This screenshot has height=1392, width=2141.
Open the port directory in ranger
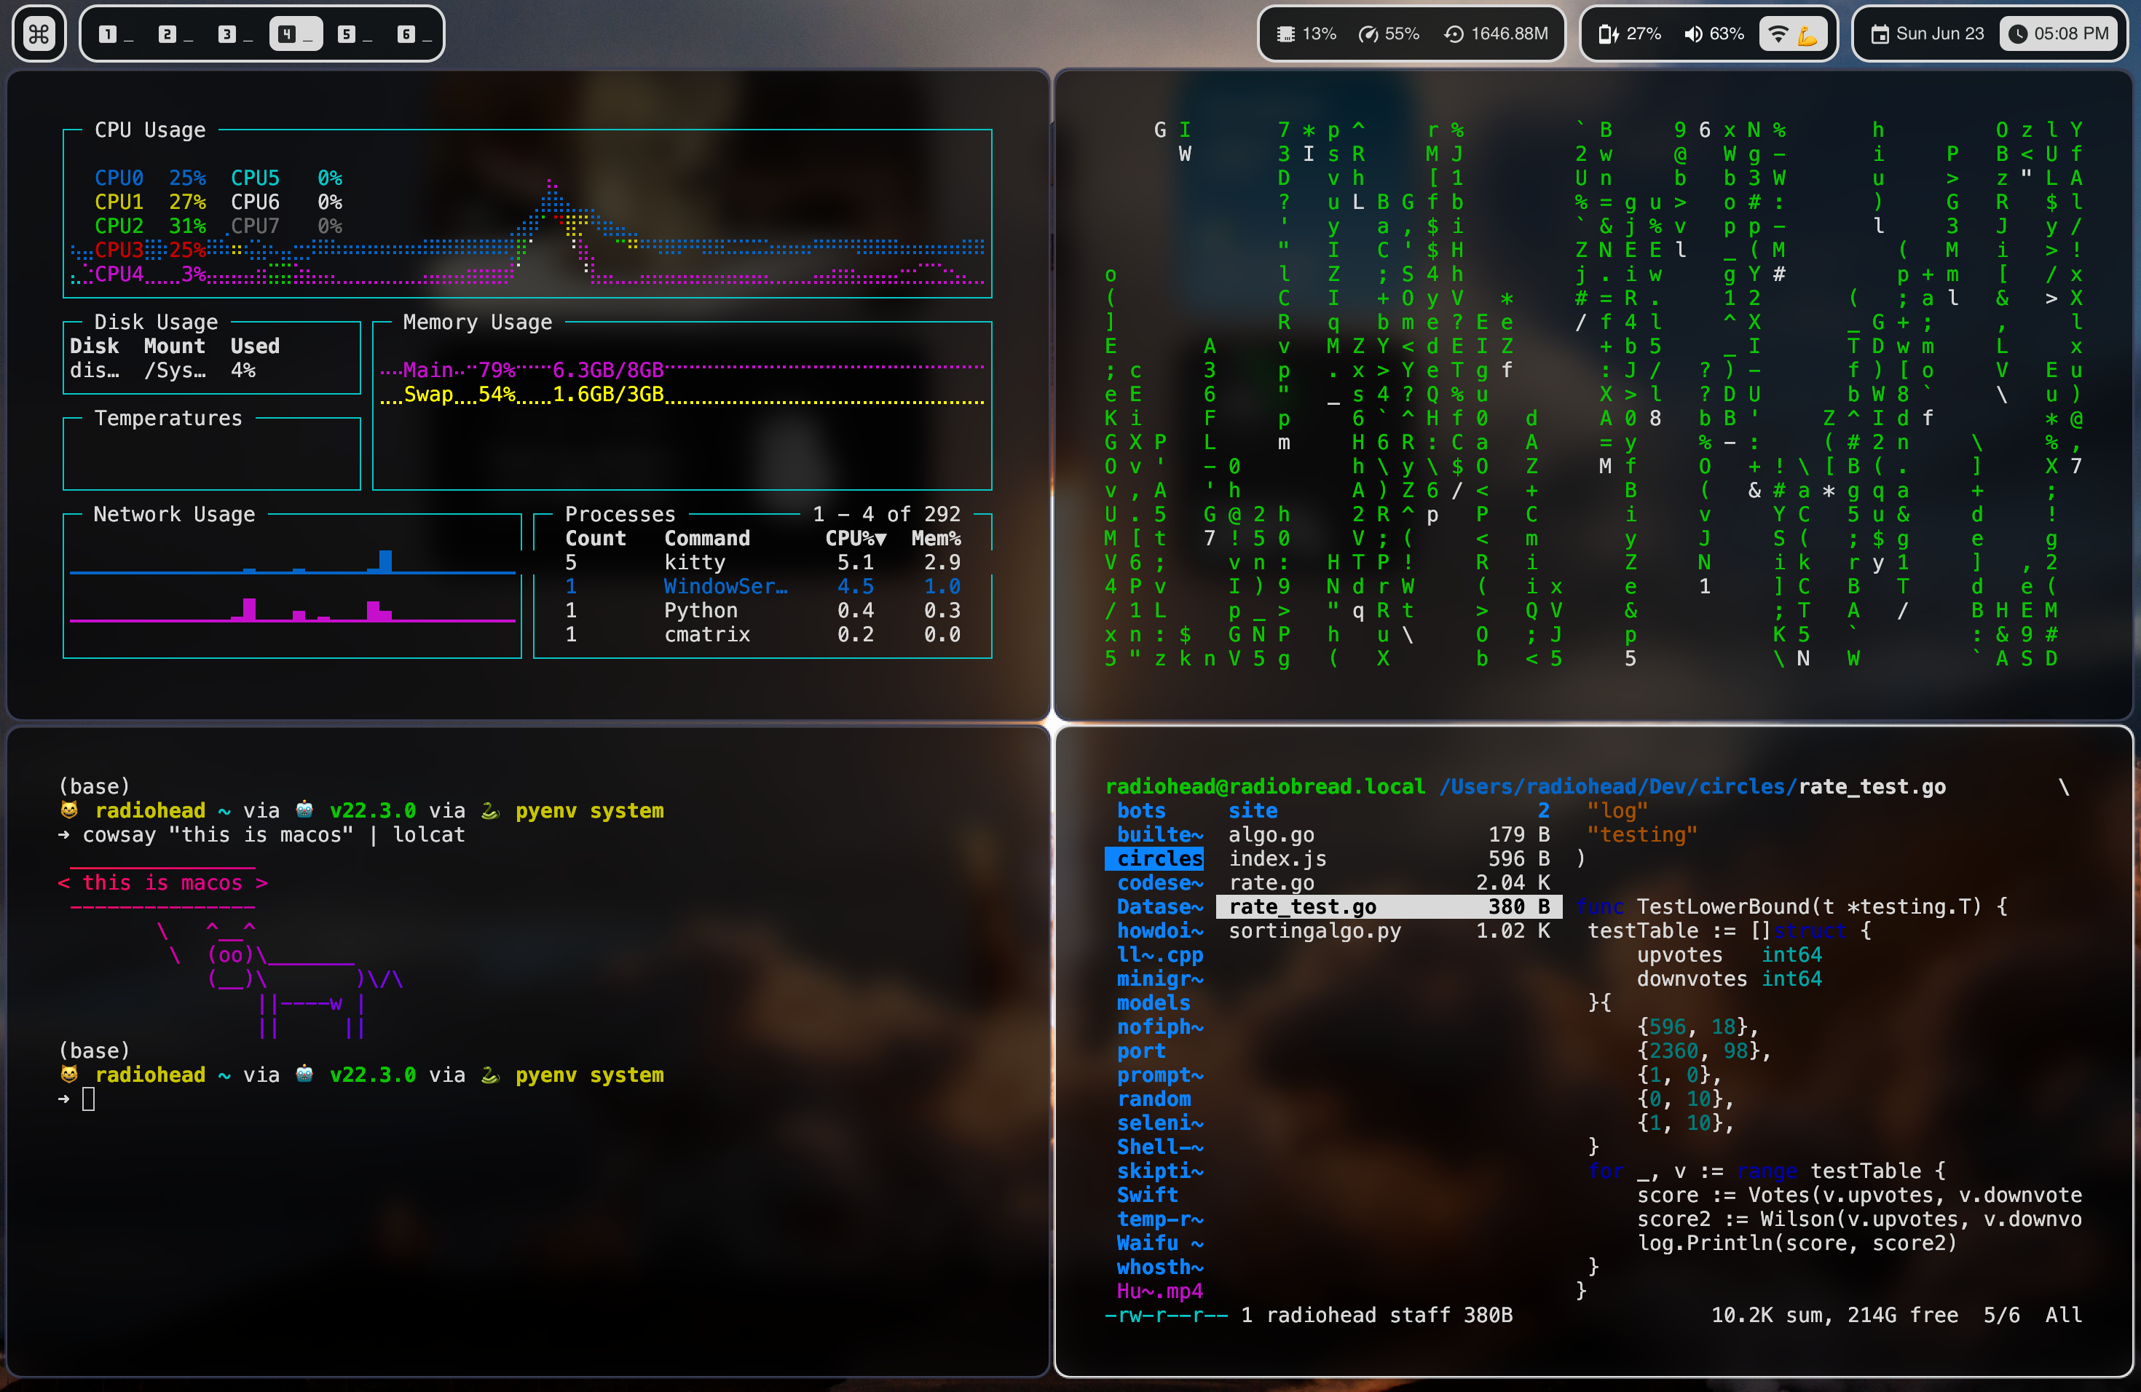click(1140, 1051)
